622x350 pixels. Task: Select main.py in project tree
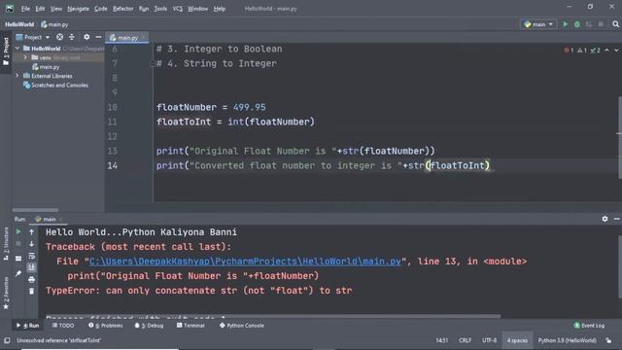46,67
